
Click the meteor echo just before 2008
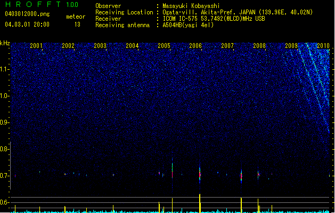click(258, 175)
